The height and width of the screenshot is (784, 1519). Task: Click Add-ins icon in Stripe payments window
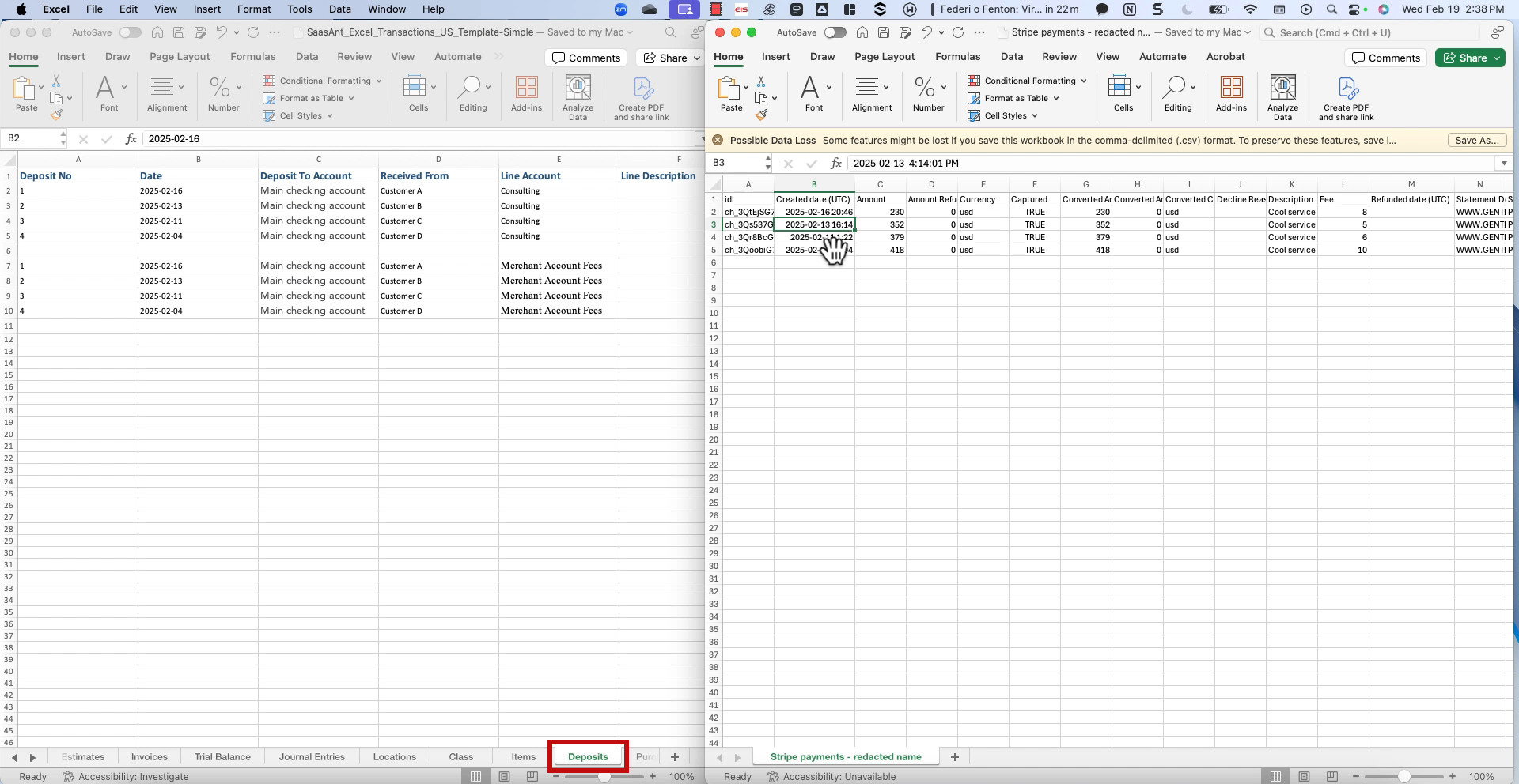click(1231, 88)
